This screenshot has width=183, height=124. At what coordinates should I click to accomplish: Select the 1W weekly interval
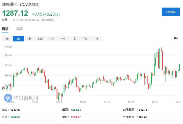[85, 39]
